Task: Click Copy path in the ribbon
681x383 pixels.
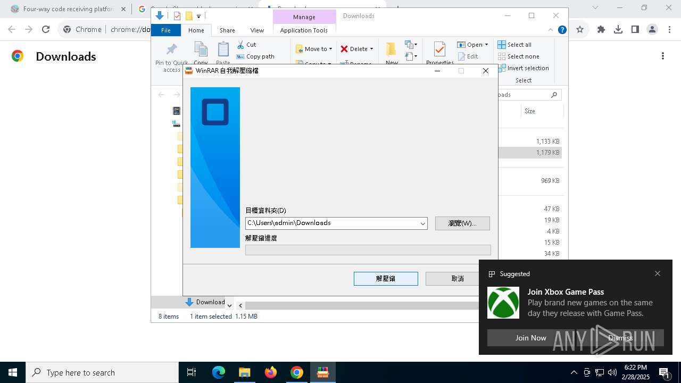Action: [x=255, y=56]
